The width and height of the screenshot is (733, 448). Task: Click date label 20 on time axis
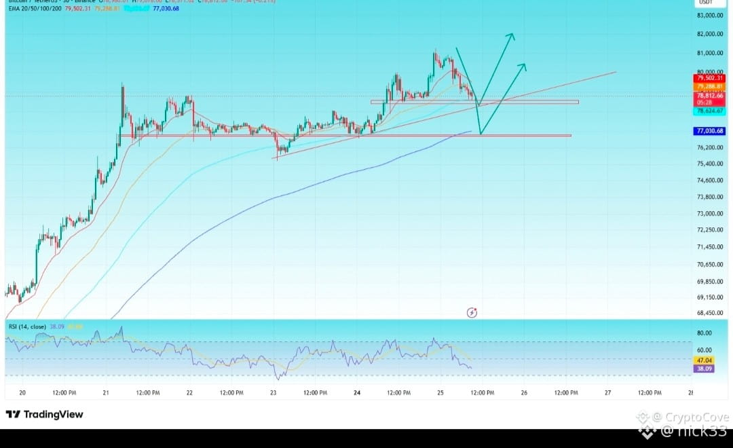(22, 393)
